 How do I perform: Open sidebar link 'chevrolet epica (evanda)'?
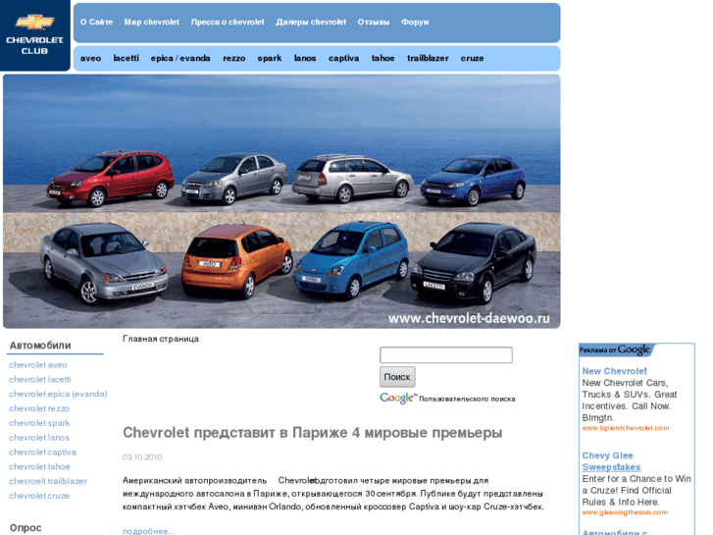pos(58,395)
